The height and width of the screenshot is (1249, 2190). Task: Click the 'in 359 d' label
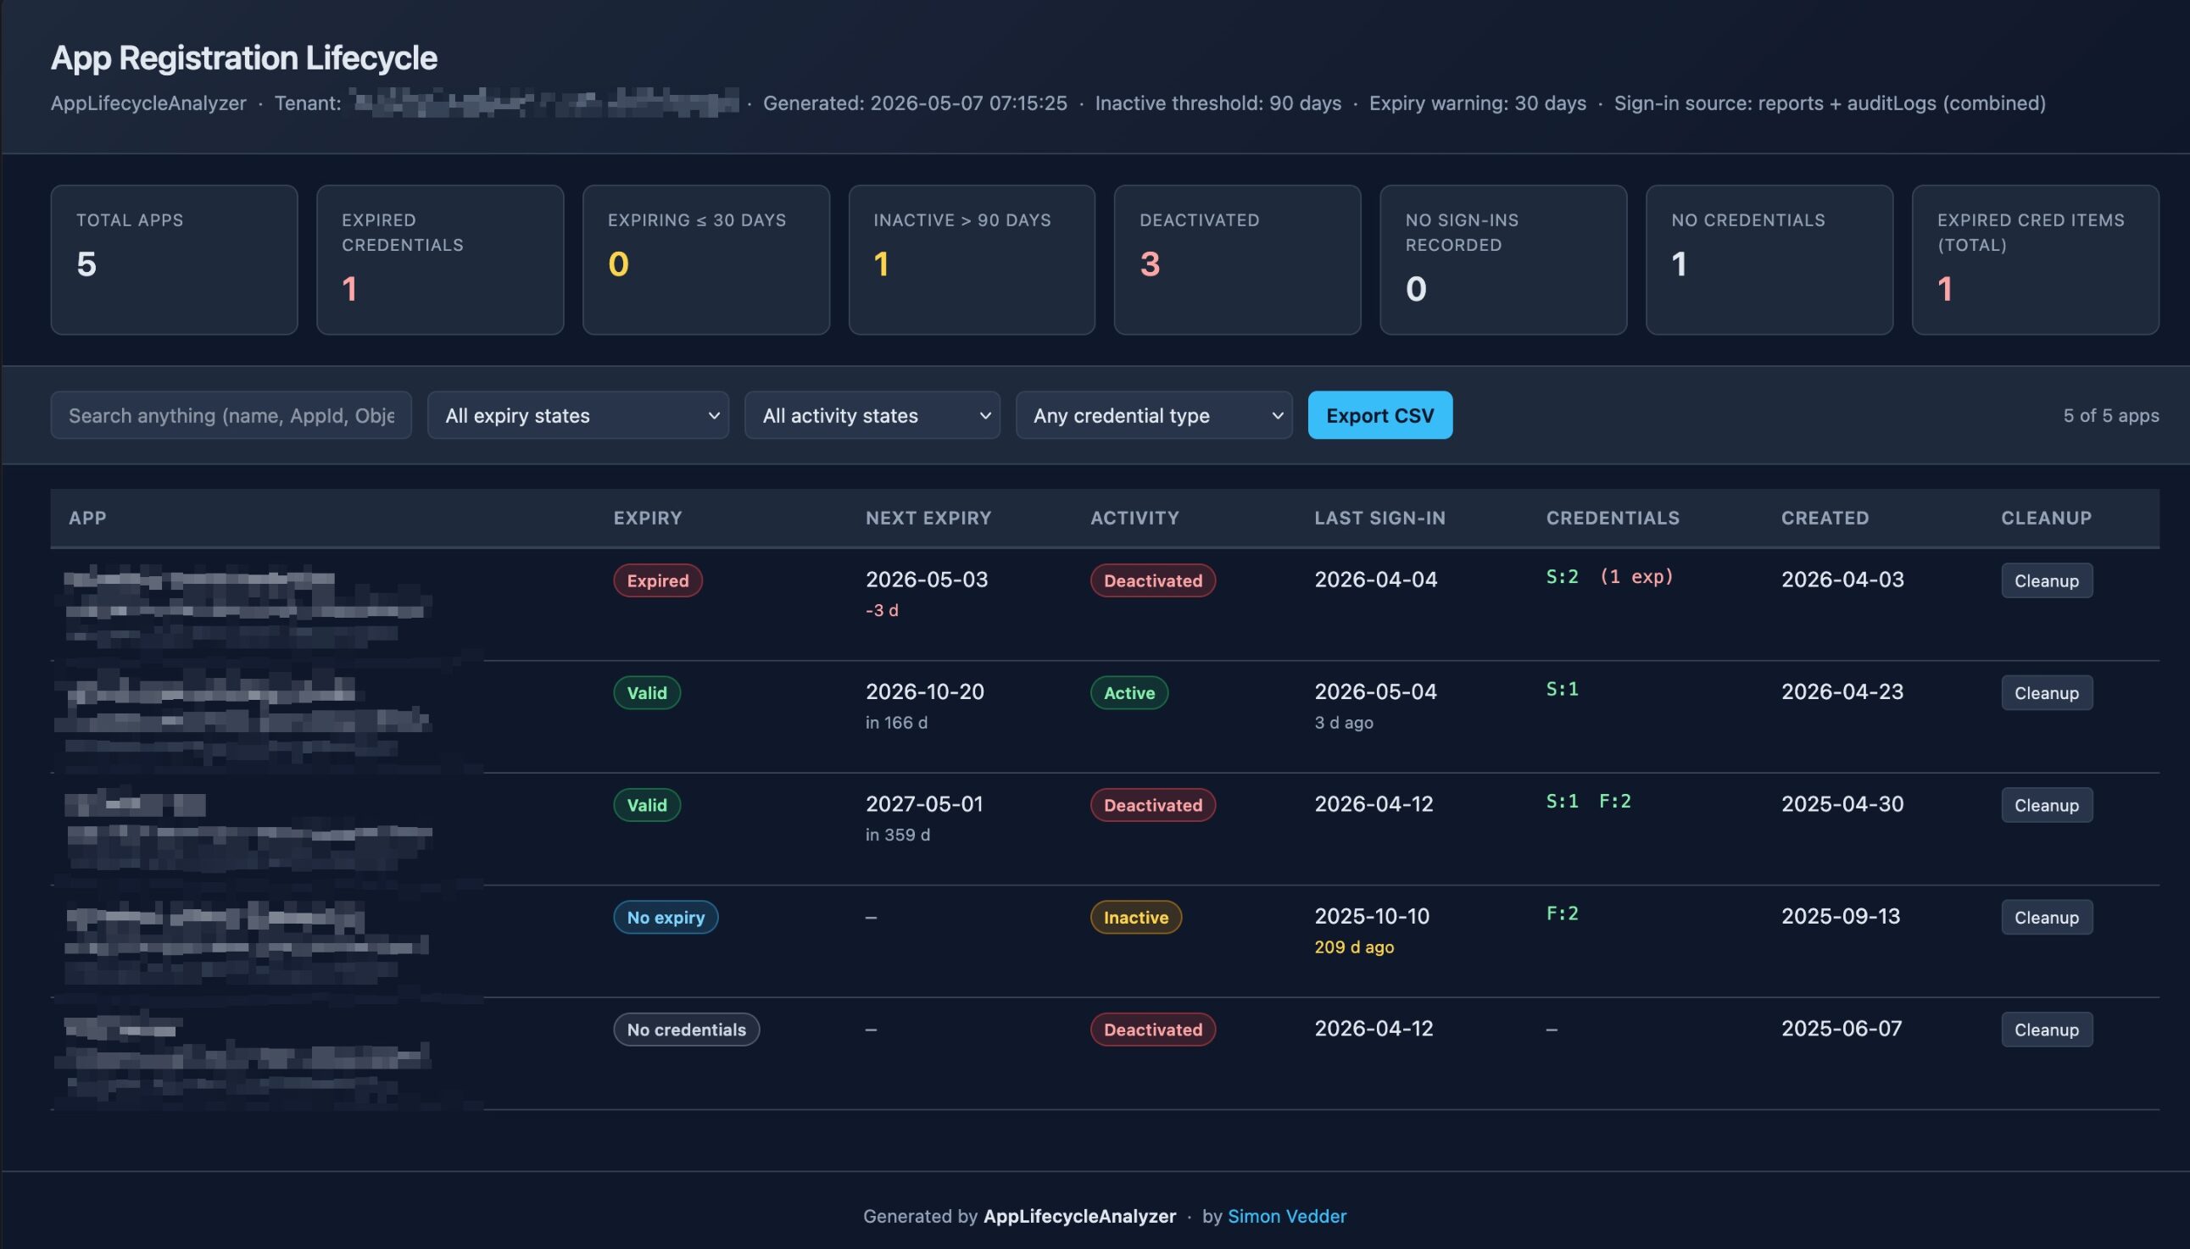[897, 835]
